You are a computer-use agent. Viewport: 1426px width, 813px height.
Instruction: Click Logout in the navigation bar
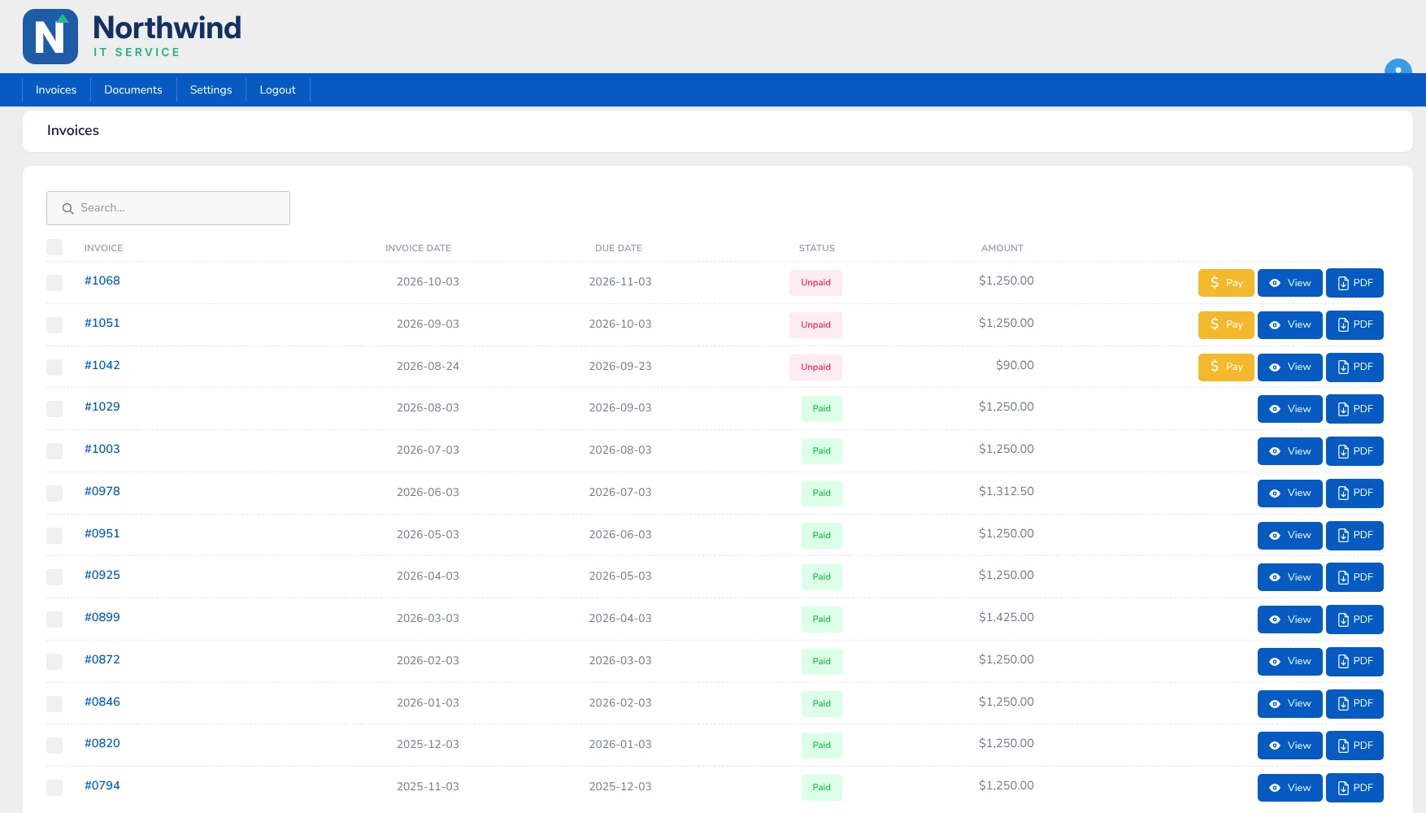click(x=277, y=89)
